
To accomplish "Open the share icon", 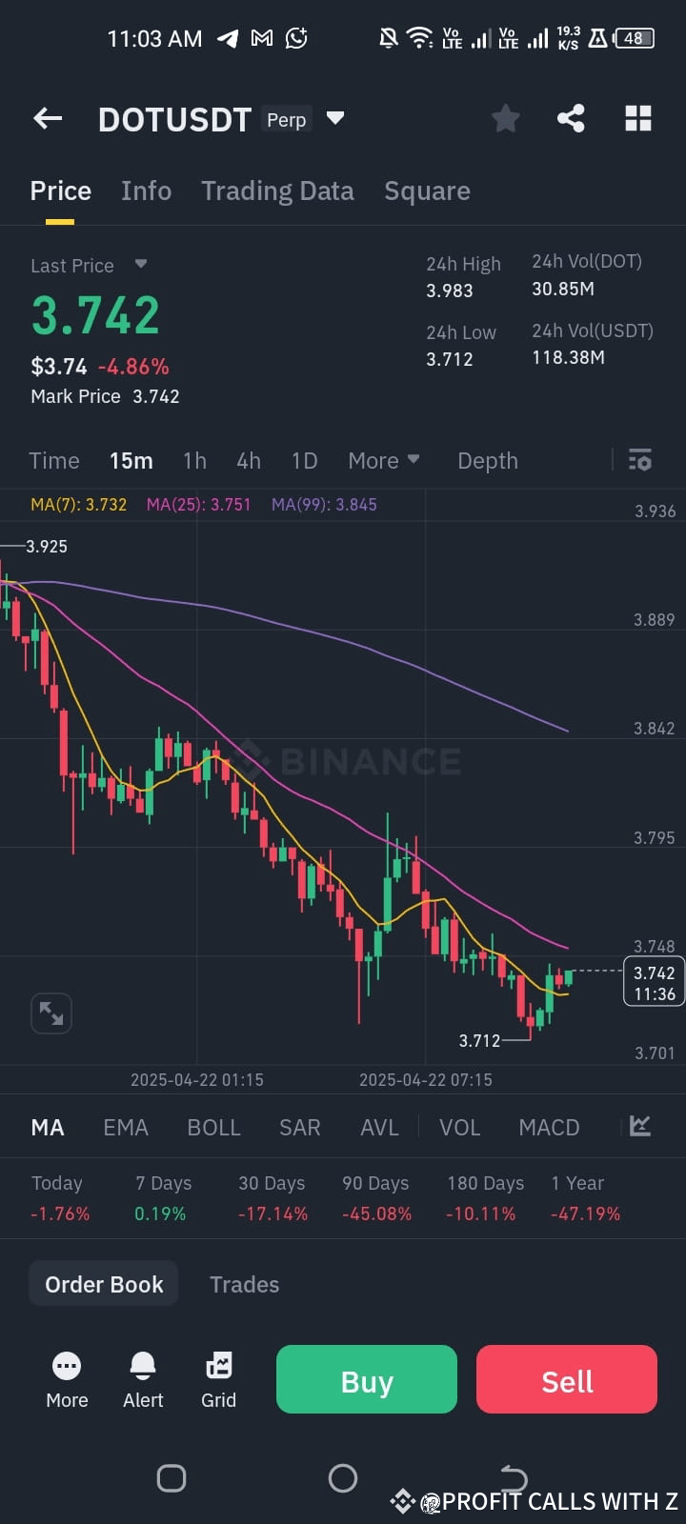I will click(x=571, y=118).
